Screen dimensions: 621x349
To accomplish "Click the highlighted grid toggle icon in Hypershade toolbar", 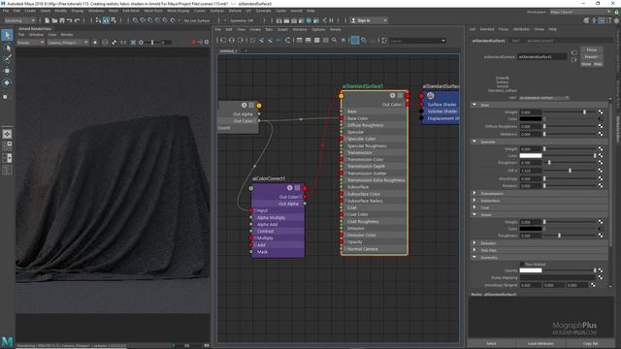I will [355, 41].
